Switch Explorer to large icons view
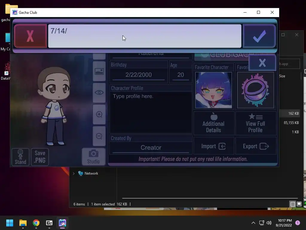Viewport: 306px width, 230px height. [x=299, y=204]
